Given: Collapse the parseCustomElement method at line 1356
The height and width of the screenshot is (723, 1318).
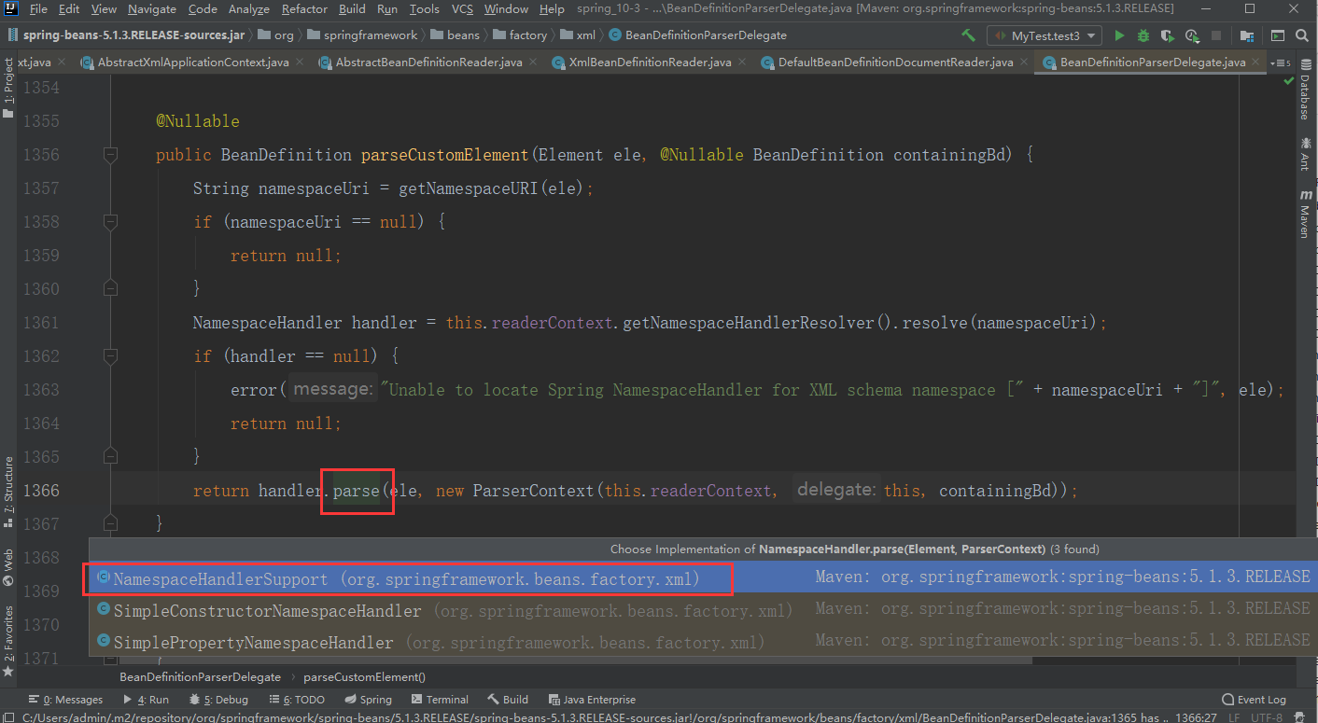Looking at the screenshot, I should click(110, 155).
